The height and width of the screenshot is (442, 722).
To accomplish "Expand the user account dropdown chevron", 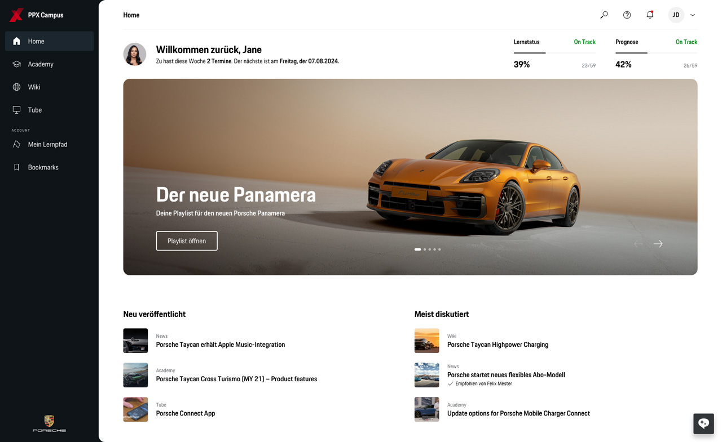I will [x=693, y=15].
